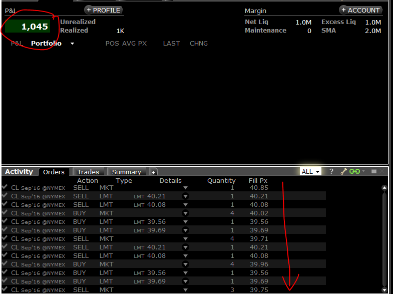Viewport: 393px width, 294px height.
Task: Expand details arrow for the 40.02 fill order
Action: pyautogui.click(x=185, y=213)
